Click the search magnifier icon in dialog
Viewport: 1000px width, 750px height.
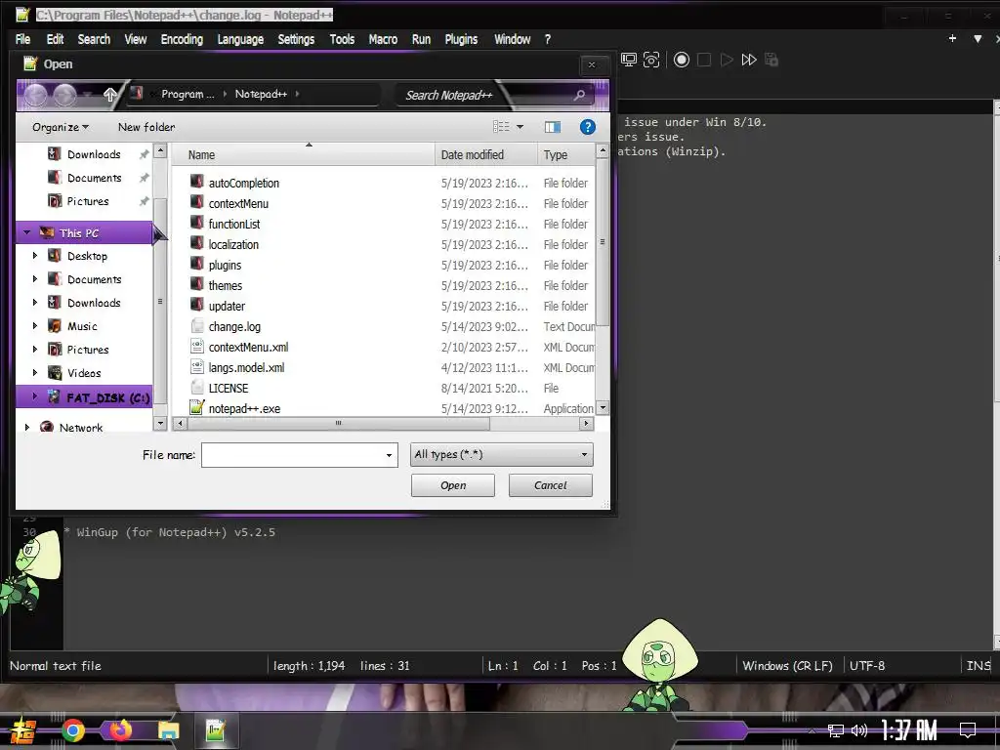click(x=579, y=95)
